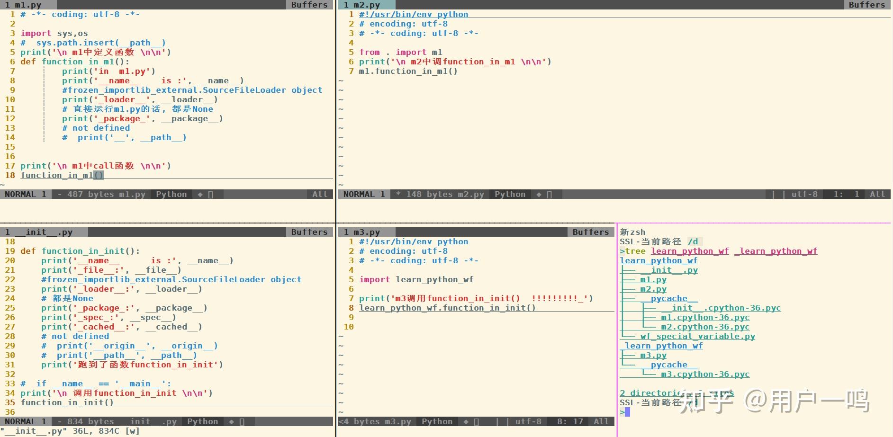Click __pycache__ folder containing m3.cpython-36.pyc
This screenshot has width=893, height=437.
click(669, 365)
